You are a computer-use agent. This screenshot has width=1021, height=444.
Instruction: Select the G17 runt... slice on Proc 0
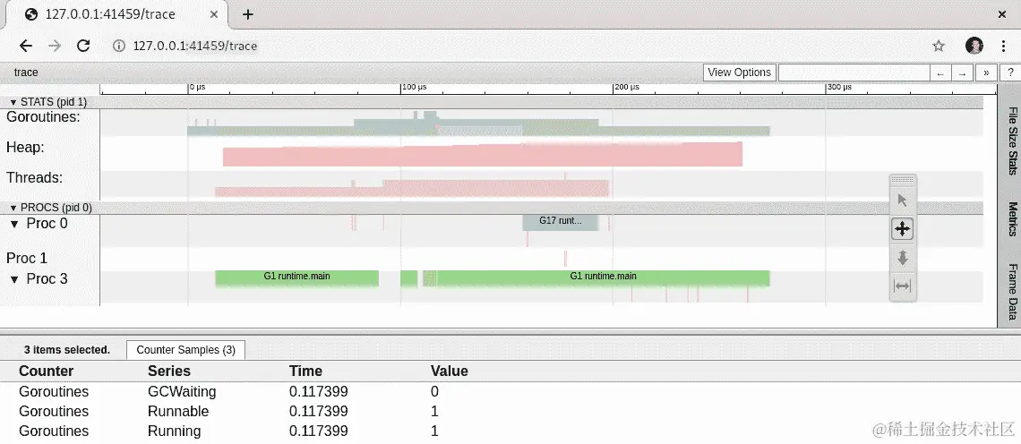(560, 221)
